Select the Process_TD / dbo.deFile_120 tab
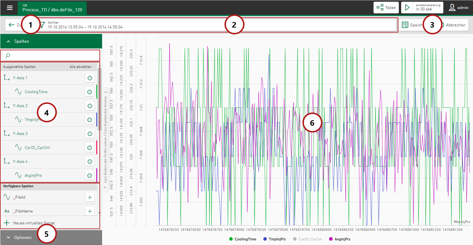This screenshot has height=245, width=473. point(52,8)
